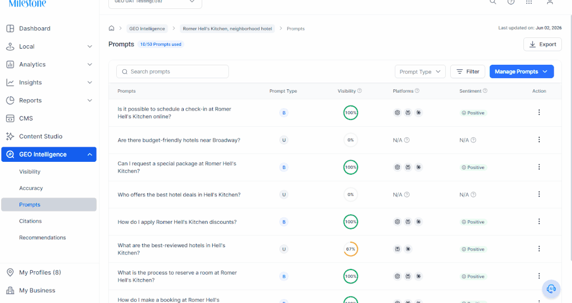572x303 pixels.
Task: Click N/A info icon in Platforms for budget-friendly row
Action: click(407, 140)
